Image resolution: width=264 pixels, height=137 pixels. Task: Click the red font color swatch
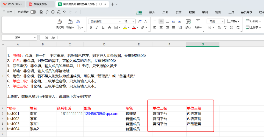coord(134,27)
